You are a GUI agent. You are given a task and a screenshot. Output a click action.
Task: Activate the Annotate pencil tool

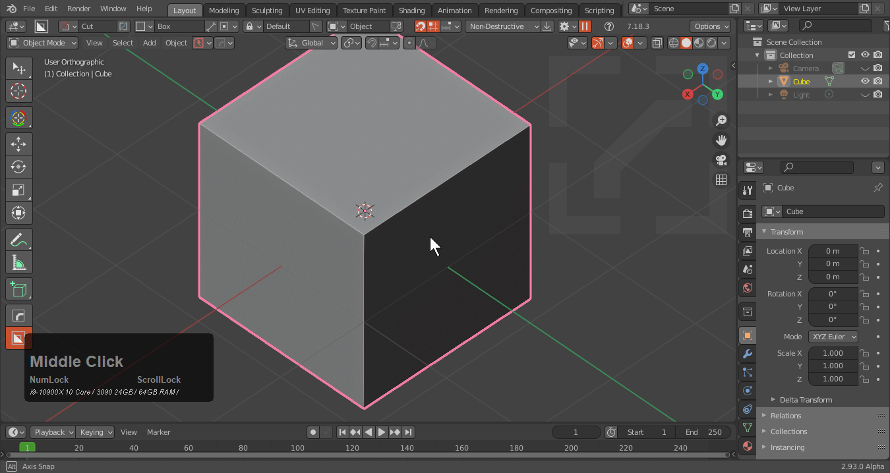point(18,240)
